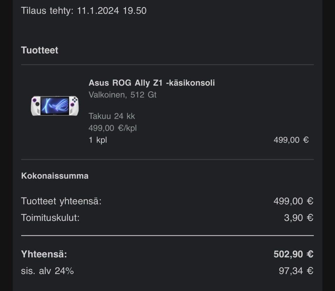This screenshot has height=291, width=335.
Task: Select the 'Tuotteet yhteensä:' label
Action: (x=61, y=201)
